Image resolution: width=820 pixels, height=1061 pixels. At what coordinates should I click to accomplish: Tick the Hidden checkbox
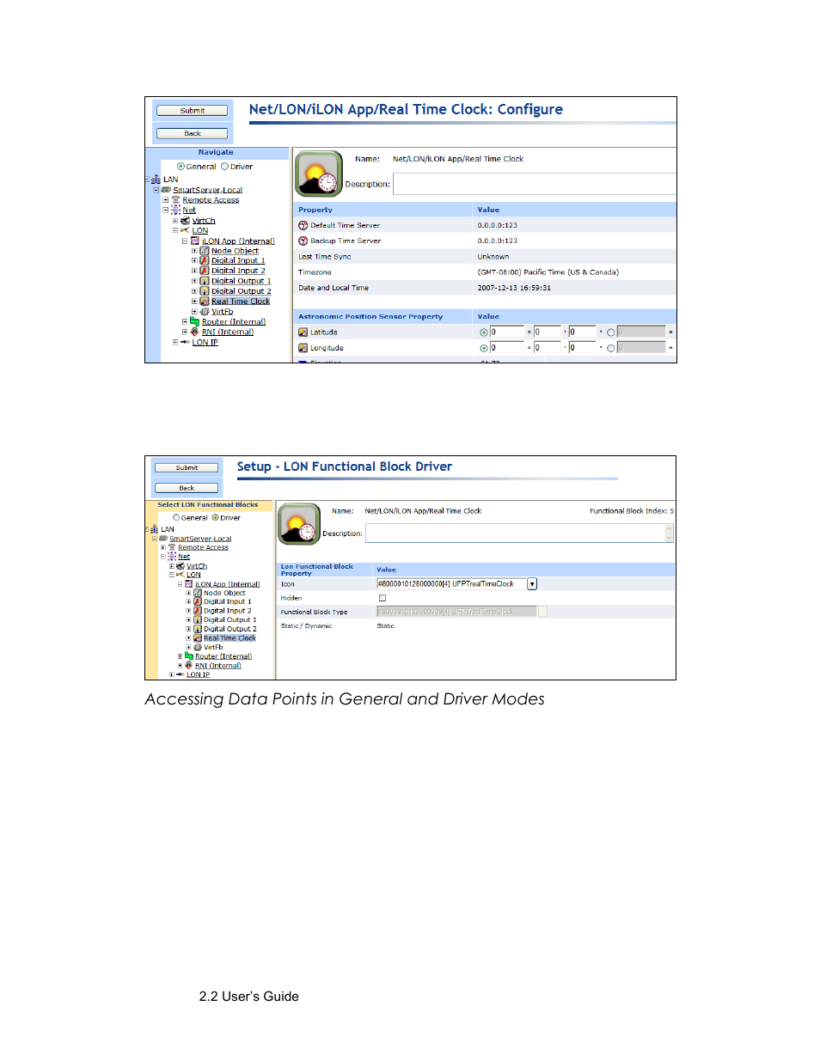[x=382, y=598]
